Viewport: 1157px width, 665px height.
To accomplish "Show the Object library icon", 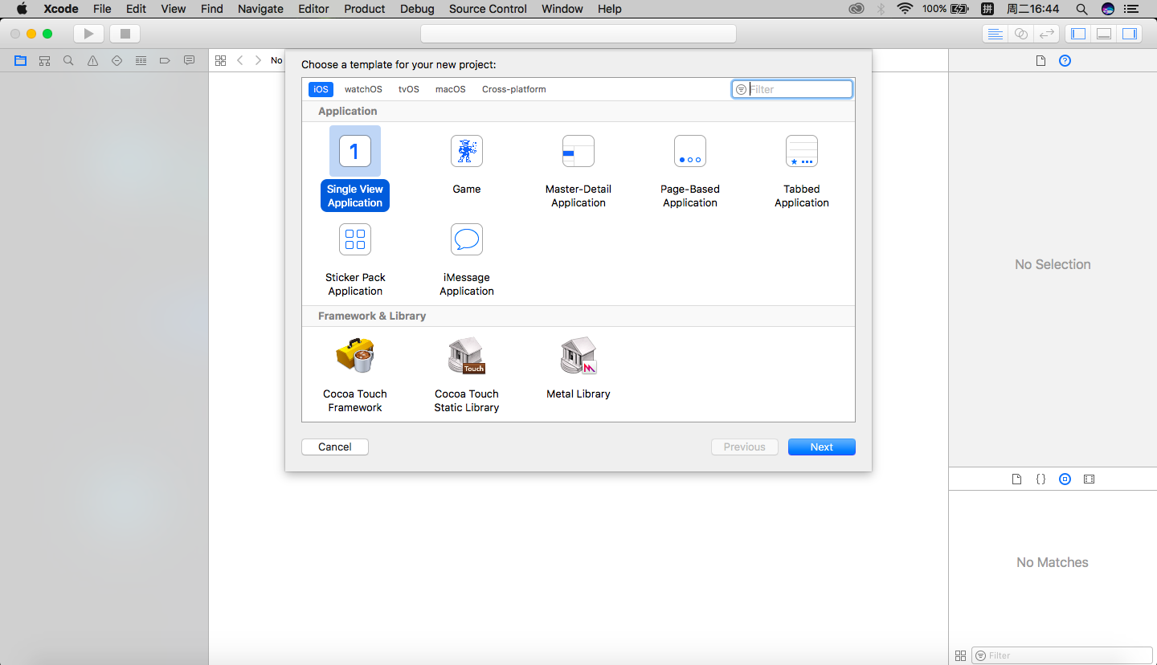I will tap(1065, 479).
